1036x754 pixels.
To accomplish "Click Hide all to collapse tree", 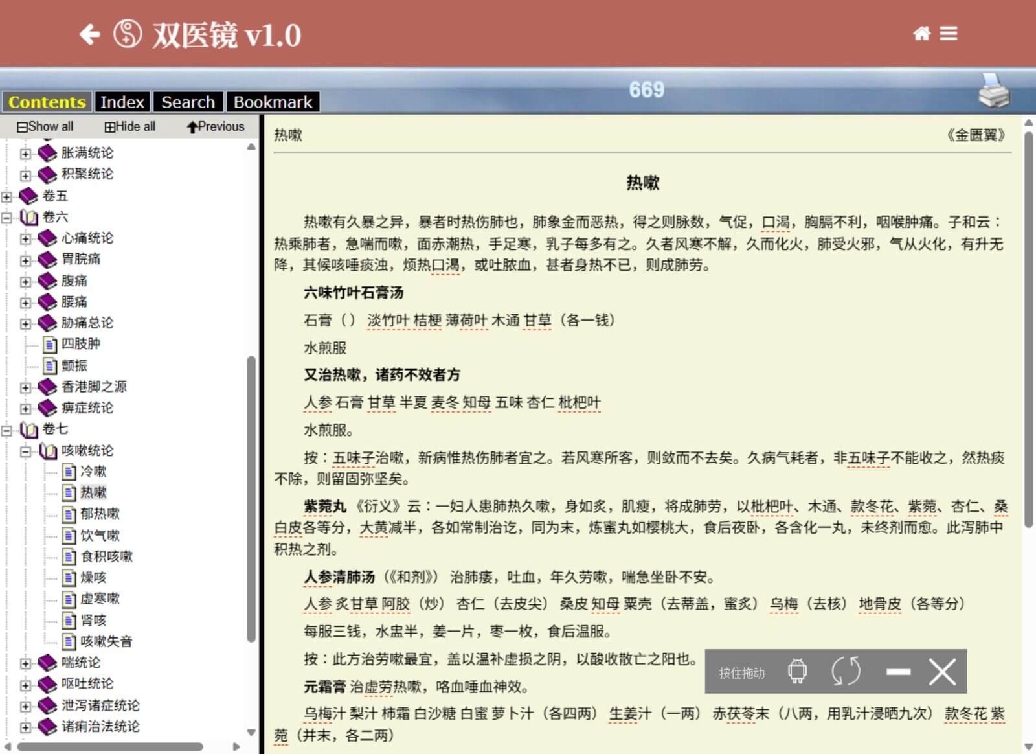I will (x=130, y=127).
